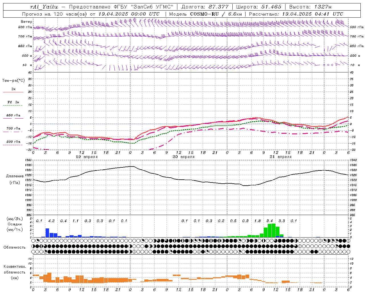Click the 700 гПа temperature legend entry

tap(13, 129)
